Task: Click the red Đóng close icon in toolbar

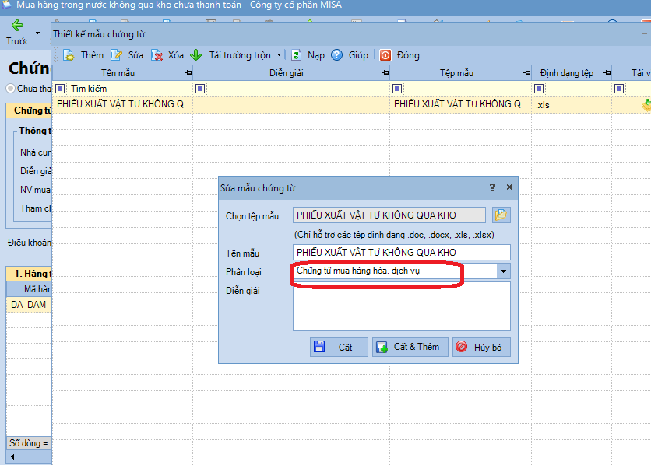Action: tap(385, 55)
